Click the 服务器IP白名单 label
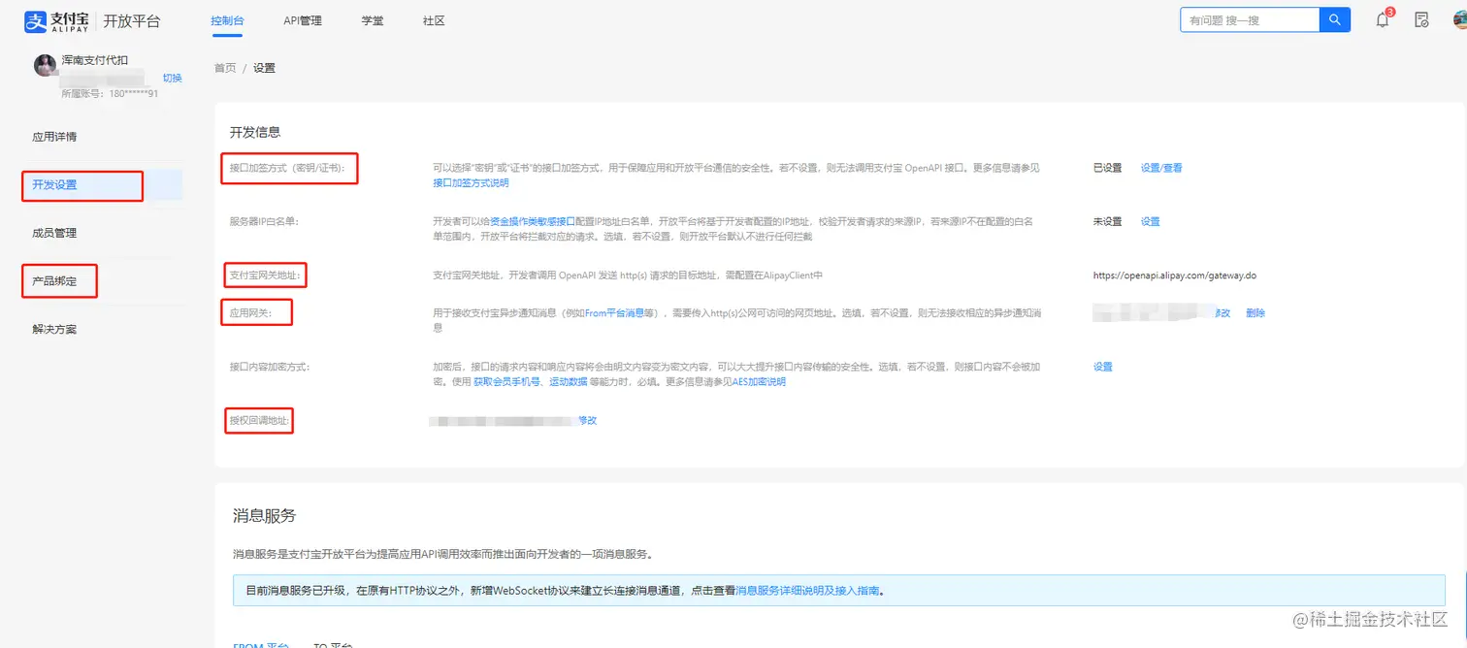 click(264, 221)
